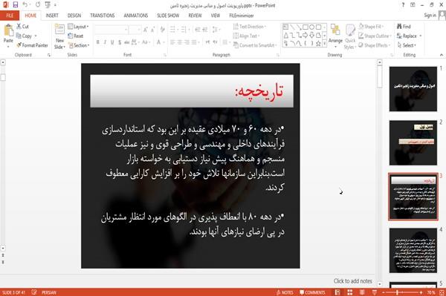446x296 pixels.
Task: Switch to the REVIEW tab
Action: 195,16
